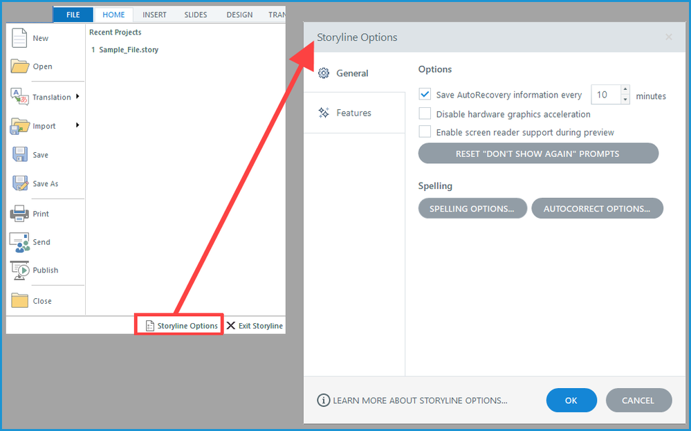Image resolution: width=691 pixels, height=431 pixels.
Task: Open Spelling Options button
Action: tap(472, 208)
